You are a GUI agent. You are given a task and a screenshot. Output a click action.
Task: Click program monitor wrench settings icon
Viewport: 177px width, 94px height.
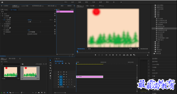pos(139,49)
